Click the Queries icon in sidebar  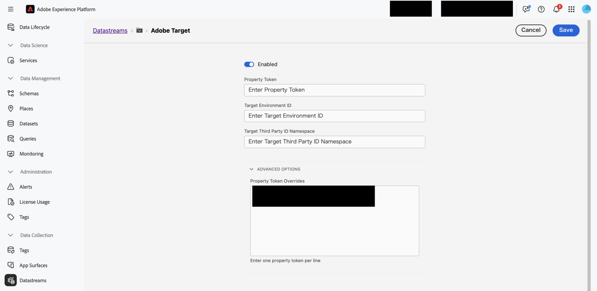point(11,139)
